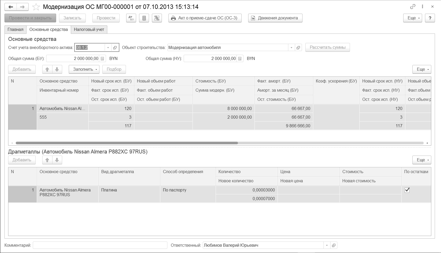
Task: Show Дт/Кт postings icon
Action: coord(131,18)
